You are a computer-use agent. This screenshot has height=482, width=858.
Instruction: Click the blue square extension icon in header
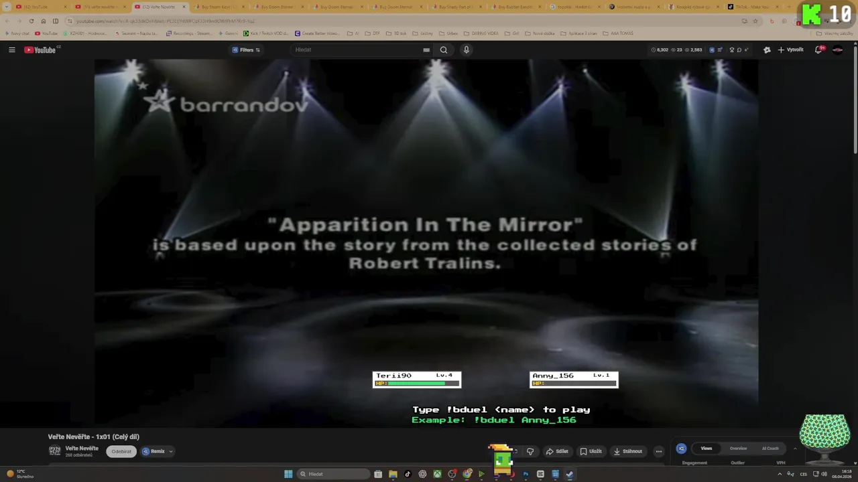coord(712,50)
